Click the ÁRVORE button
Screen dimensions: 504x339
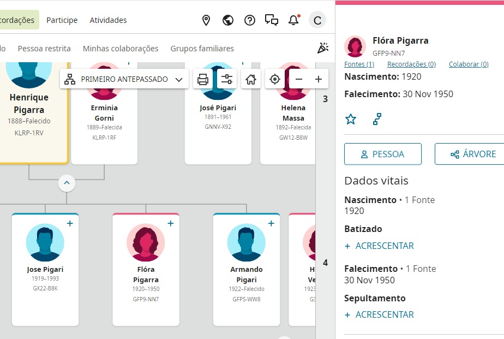469,154
